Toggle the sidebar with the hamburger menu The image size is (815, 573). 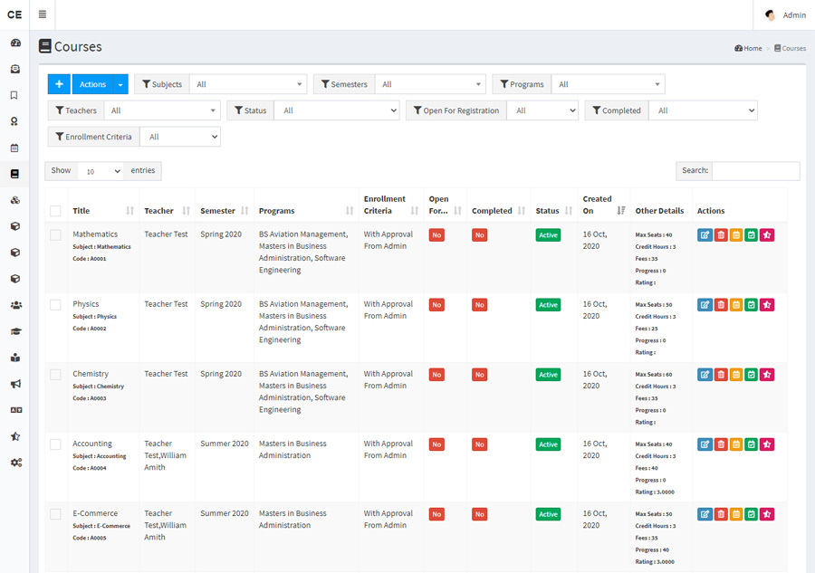(x=42, y=14)
